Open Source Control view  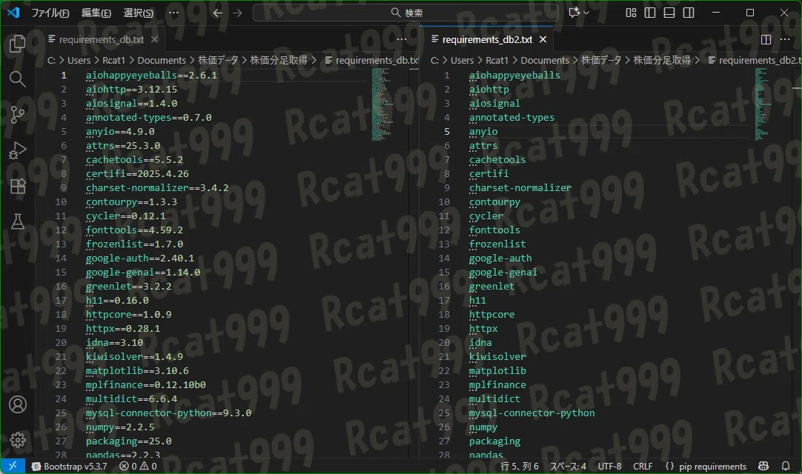point(17,115)
